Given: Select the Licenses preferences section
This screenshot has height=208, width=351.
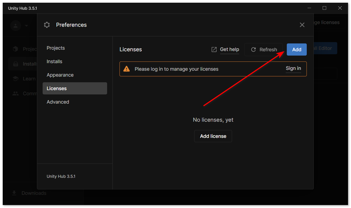Looking at the screenshot, I should coord(75,88).
